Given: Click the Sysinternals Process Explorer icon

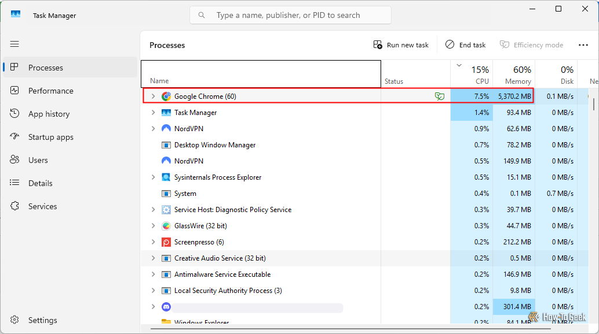Looking at the screenshot, I should [x=166, y=177].
